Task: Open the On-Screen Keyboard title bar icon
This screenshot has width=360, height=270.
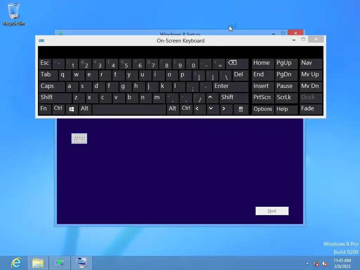Action: coord(41,41)
